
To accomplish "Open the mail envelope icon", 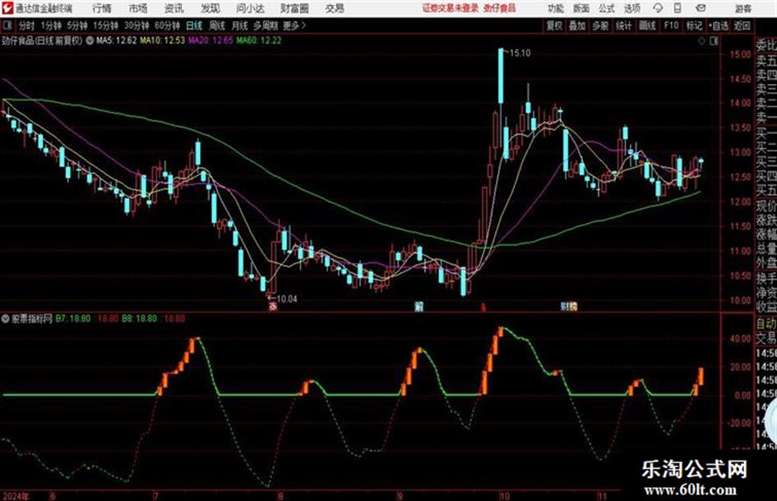I will click(701, 8).
